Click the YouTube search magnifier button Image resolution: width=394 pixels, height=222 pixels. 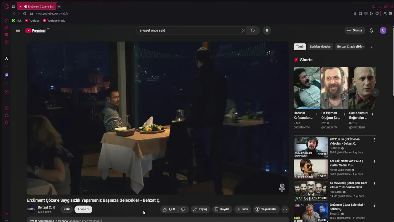(x=253, y=31)
